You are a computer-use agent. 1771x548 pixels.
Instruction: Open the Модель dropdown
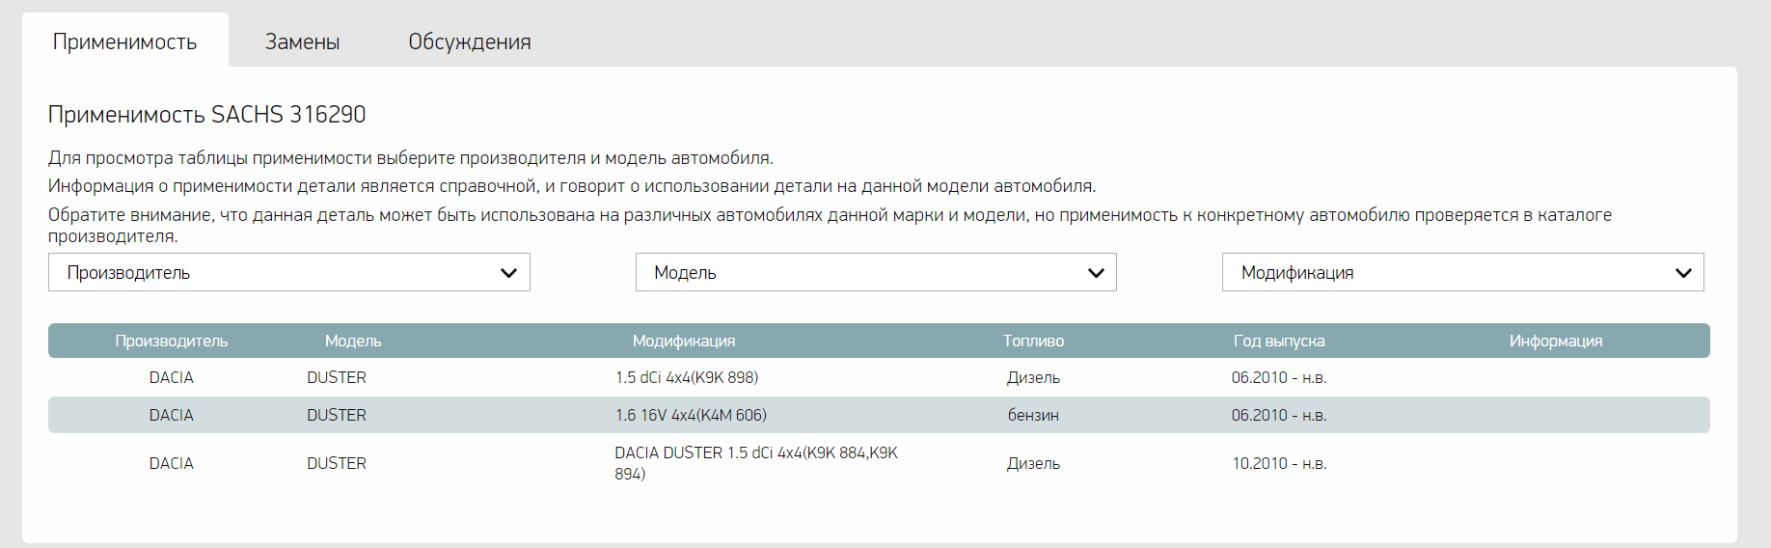coord(876,272)
